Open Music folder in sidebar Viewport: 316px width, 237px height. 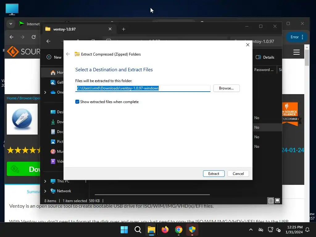(57, 151)
